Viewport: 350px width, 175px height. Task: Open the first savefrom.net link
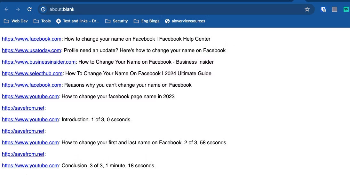point(23,108)
